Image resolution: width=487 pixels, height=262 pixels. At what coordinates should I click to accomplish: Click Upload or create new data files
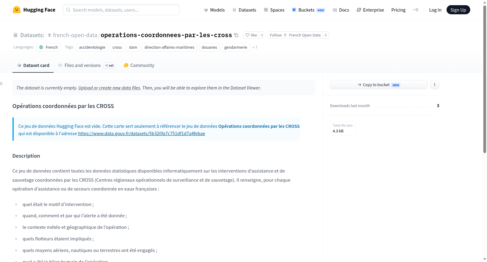point(109,88)
